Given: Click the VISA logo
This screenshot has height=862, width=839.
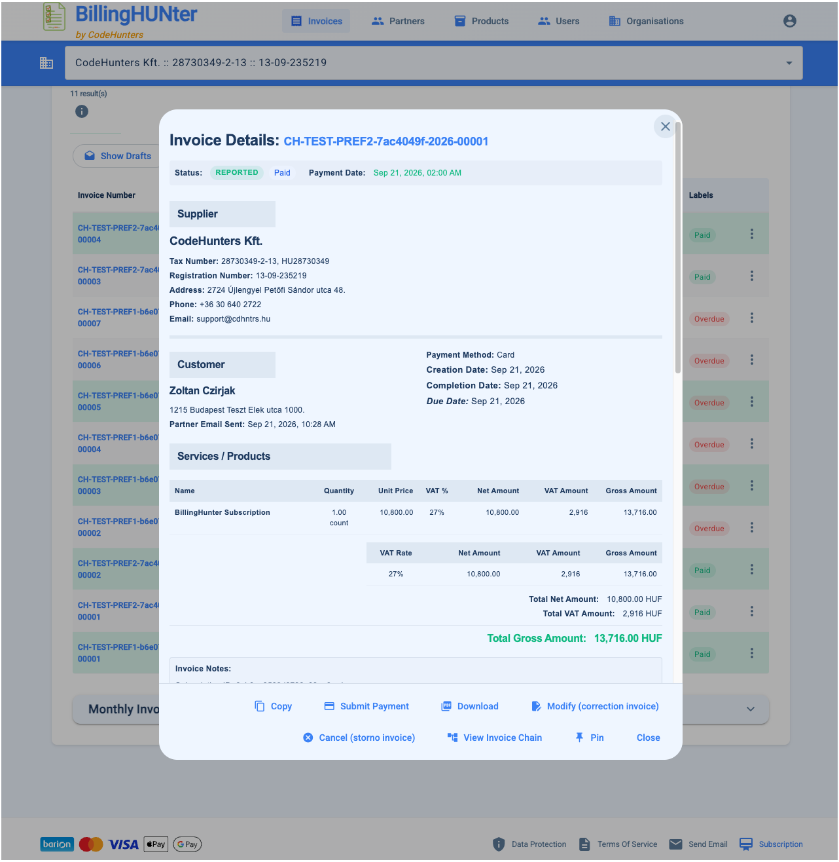Looking at the screenshot, I should 124,844.
